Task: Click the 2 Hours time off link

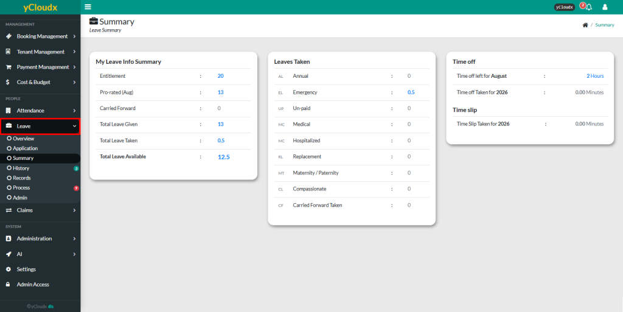Action: tap(595, 76)
